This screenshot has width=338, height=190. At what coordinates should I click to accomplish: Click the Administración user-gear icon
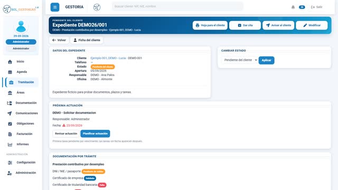[10, 173]
